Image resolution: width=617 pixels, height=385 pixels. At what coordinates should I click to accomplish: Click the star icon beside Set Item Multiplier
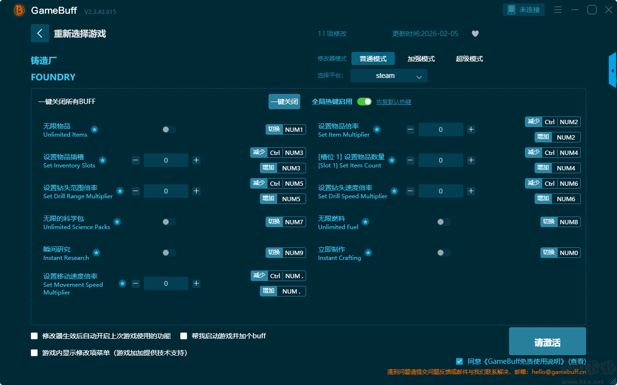pyautogui.click(x=377, y=129)
